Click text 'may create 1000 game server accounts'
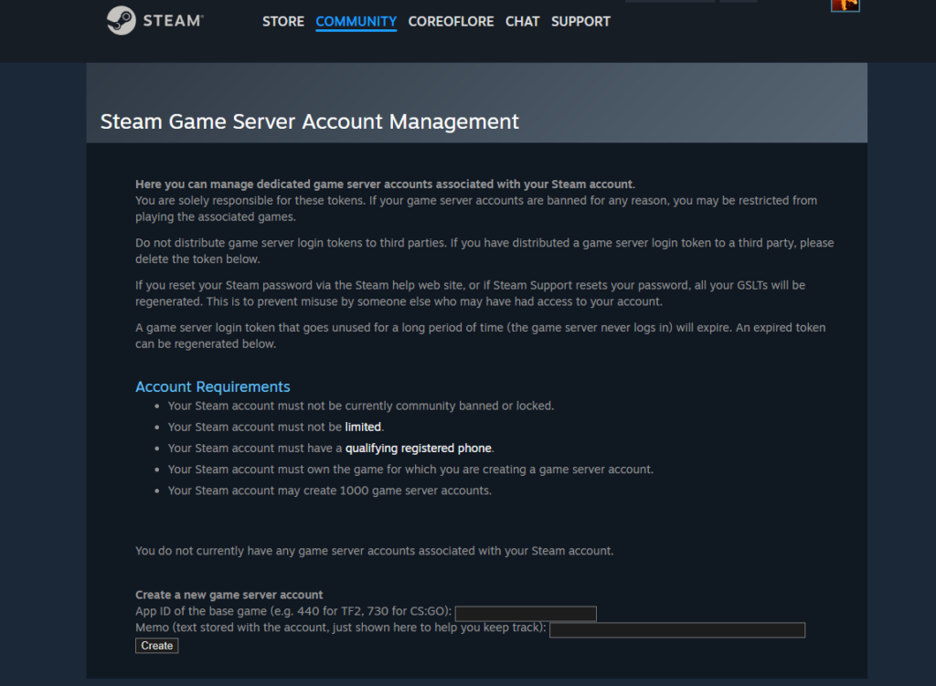The image size is (936, 686). click(x=384, y=491)
